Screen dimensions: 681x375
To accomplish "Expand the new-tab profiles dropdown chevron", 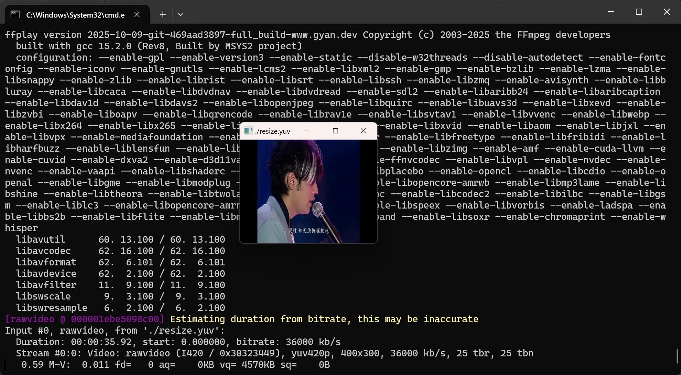I will point(180,14).
